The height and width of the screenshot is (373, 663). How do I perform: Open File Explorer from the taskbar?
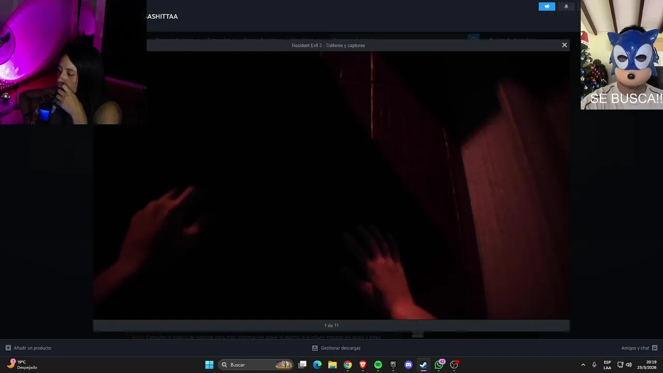[x=333, y=365]
